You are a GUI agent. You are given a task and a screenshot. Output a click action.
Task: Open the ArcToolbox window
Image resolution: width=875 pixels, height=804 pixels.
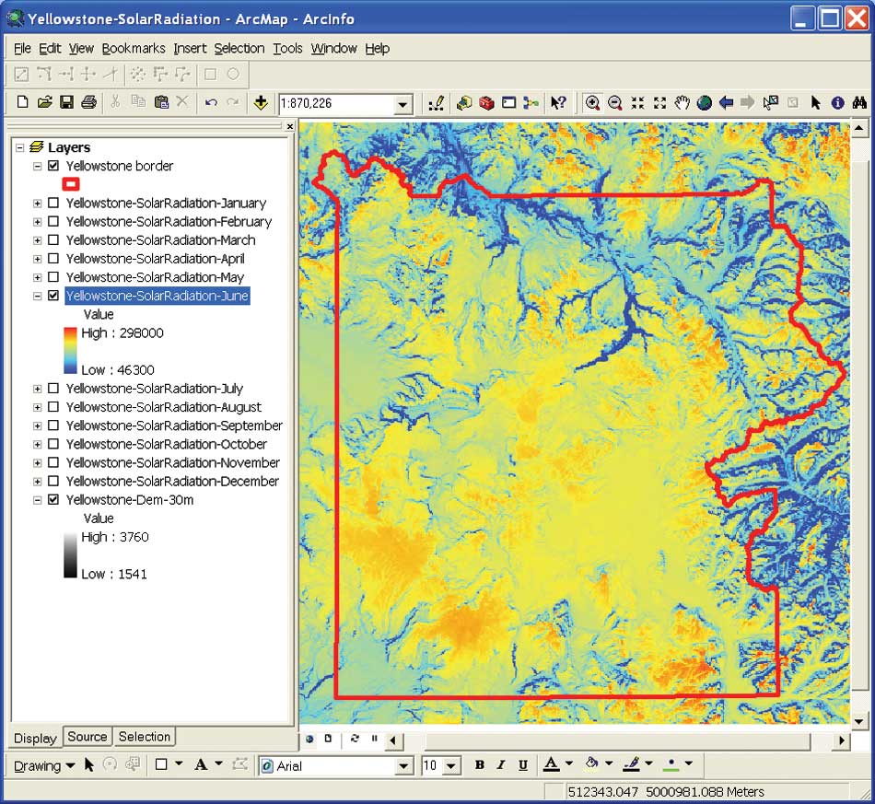pos(487,103)
